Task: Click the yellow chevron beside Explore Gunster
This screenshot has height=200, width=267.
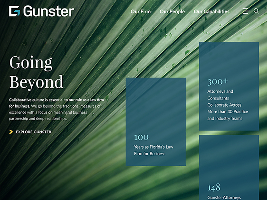Action: point(11,132)
